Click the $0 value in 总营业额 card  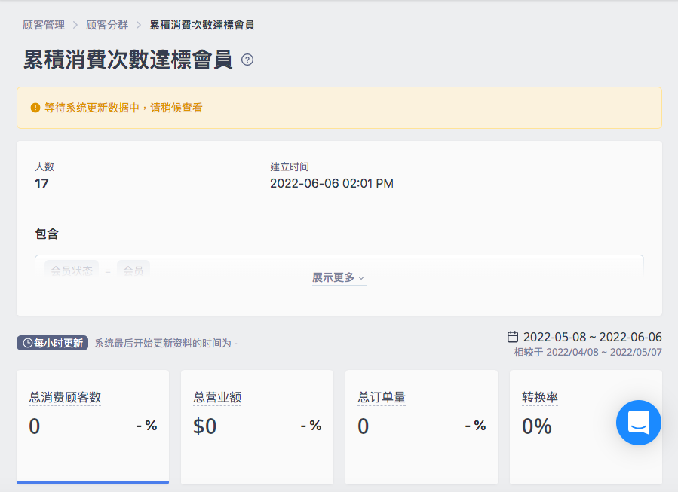[x=204, y=426]
